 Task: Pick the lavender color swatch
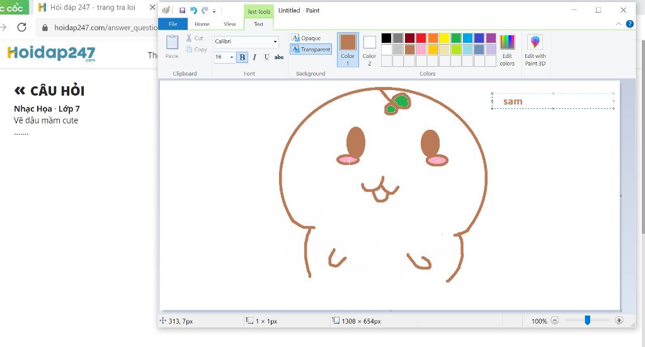(x=491, y=50)
